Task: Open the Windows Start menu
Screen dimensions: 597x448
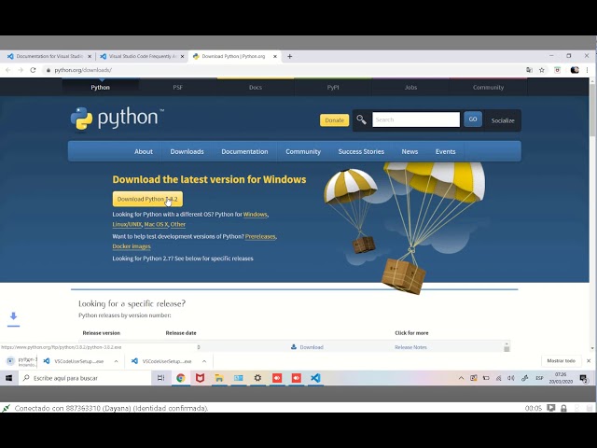Action: coord(8,378)
